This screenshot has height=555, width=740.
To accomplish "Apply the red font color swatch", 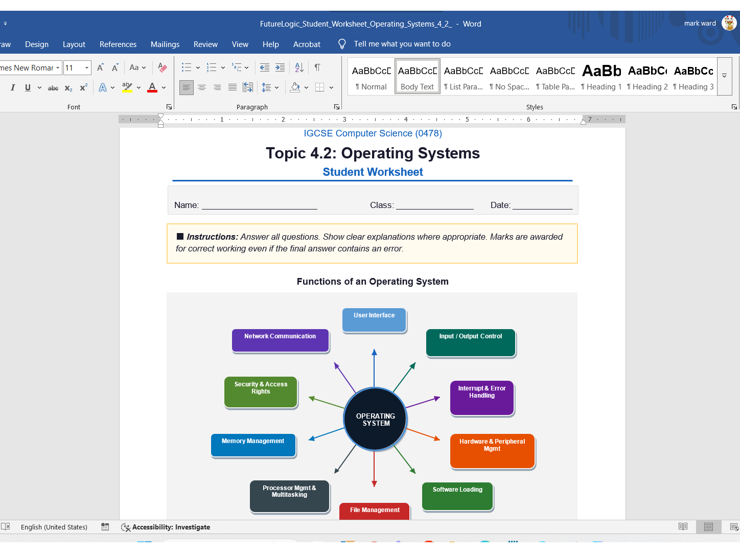I will tap(152, 87).
